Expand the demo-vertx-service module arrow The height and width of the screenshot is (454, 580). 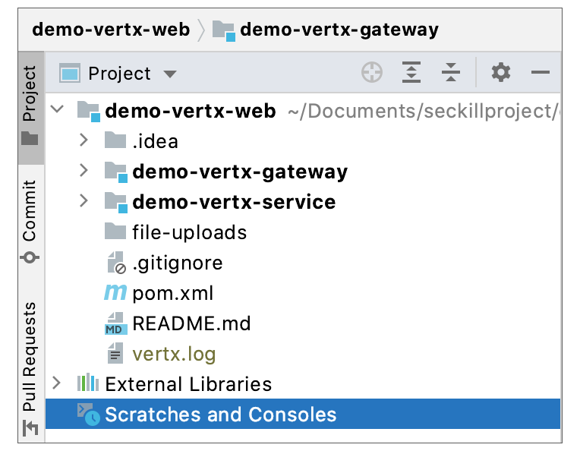pos(84,201)
